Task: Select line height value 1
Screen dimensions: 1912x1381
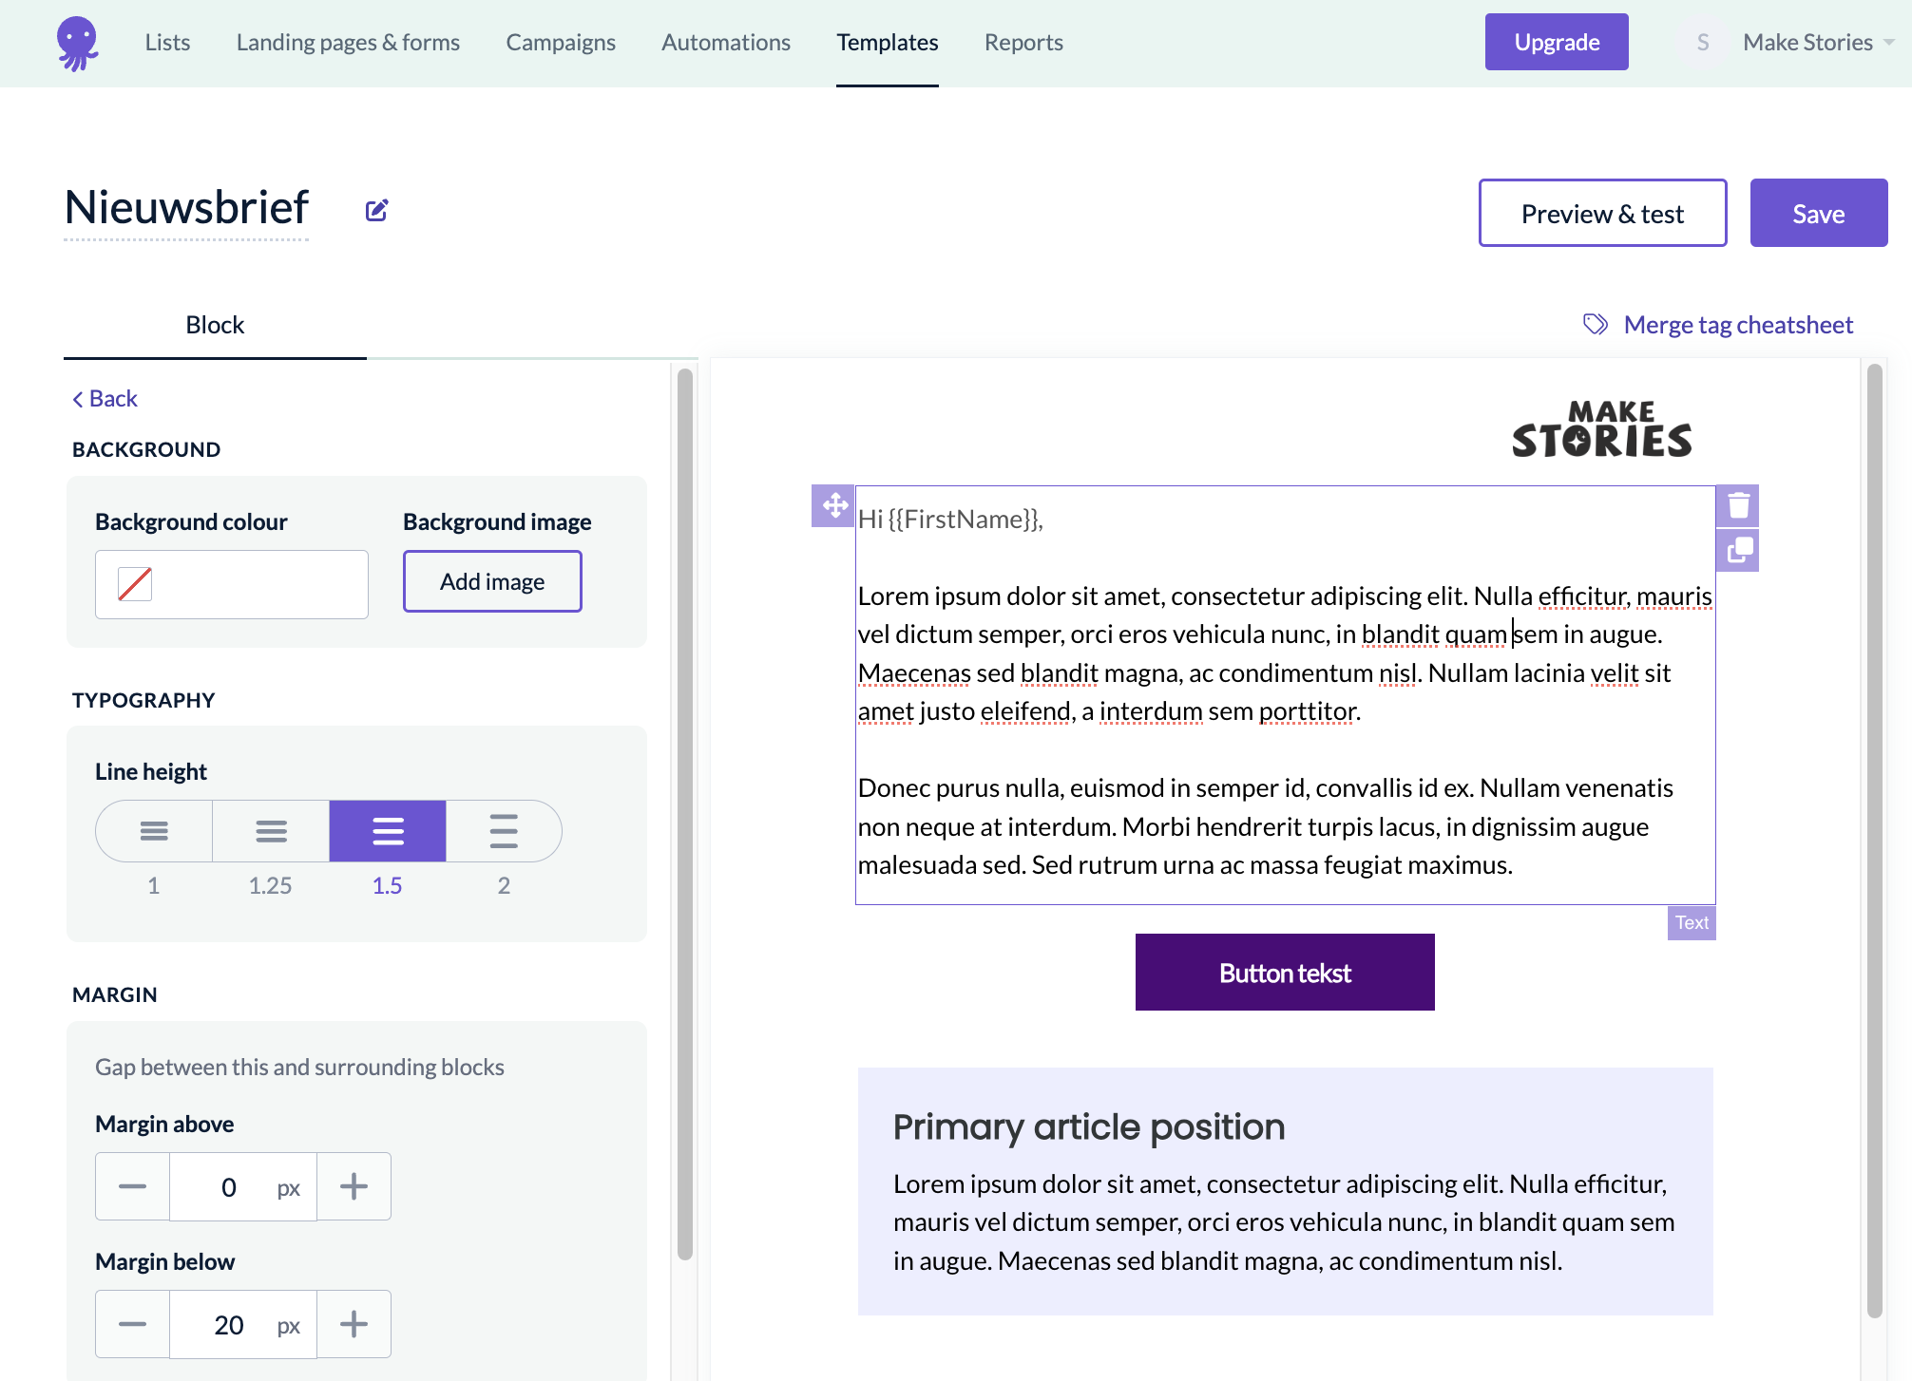Action: (153, 829)
